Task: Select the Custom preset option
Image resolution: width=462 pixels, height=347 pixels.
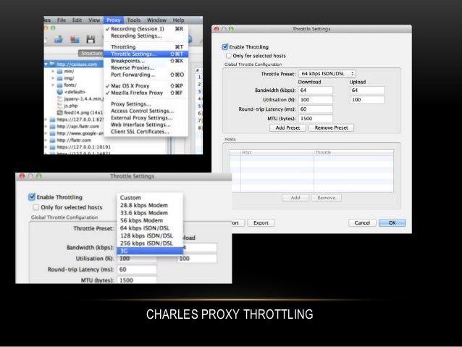Action: click(150, 198)
